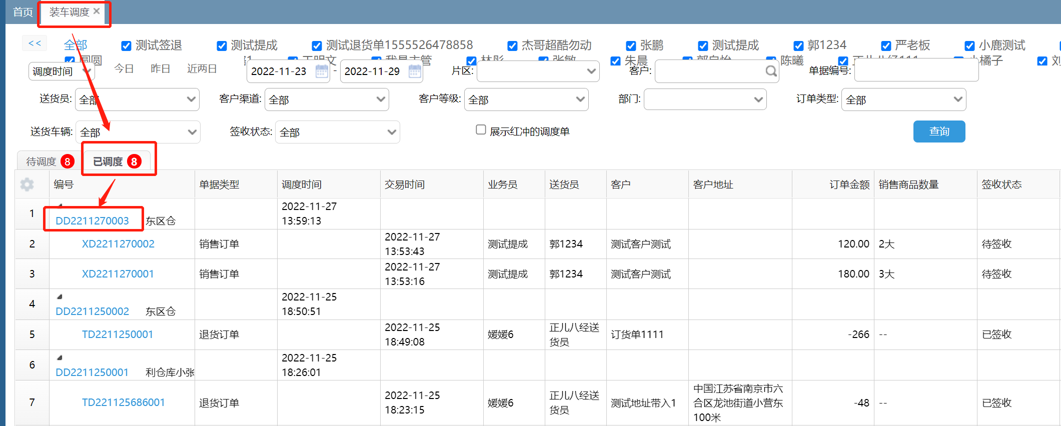1061x426 pixels.
Task: Open sales order XD2211270002
Action: pos(118,244)
